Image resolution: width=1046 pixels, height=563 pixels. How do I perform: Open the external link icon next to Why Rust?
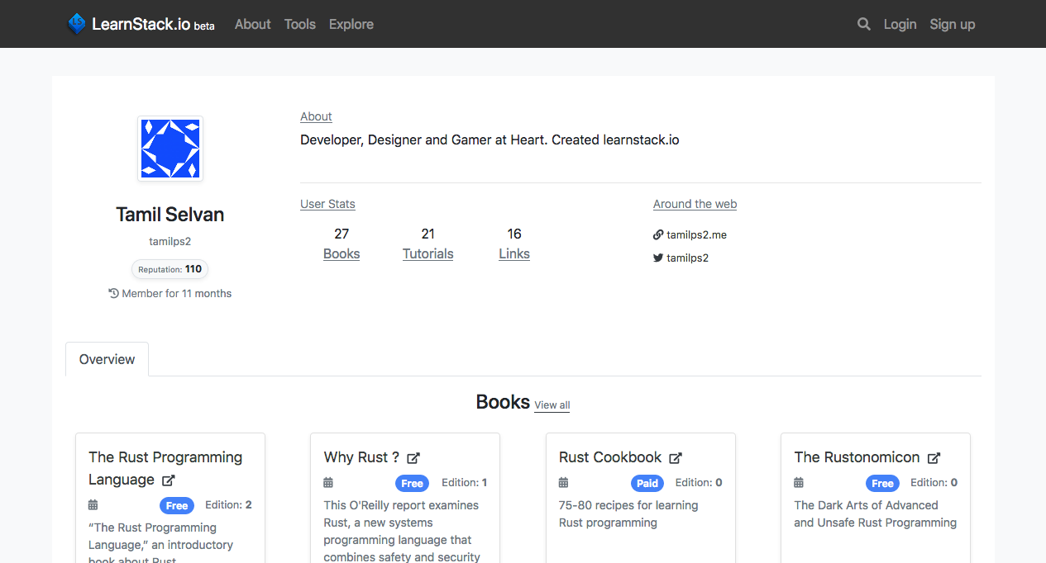[x=413, y=457]
